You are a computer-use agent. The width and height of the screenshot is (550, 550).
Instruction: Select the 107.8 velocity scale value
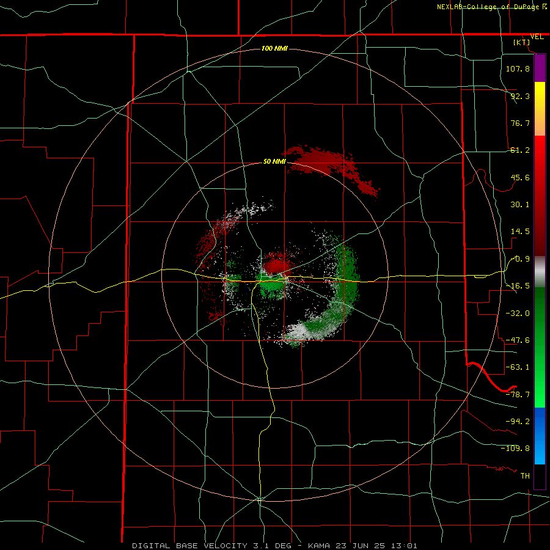[518, 68]
